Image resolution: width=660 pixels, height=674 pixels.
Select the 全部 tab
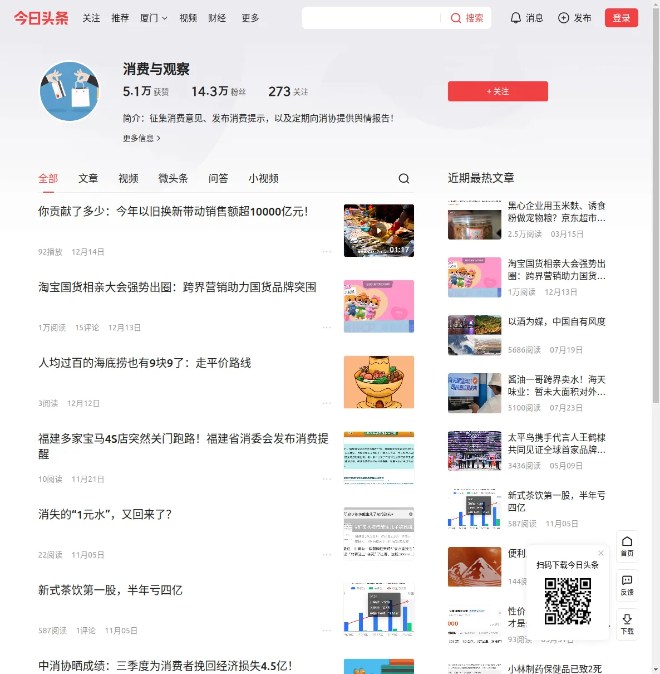(48, 178)
